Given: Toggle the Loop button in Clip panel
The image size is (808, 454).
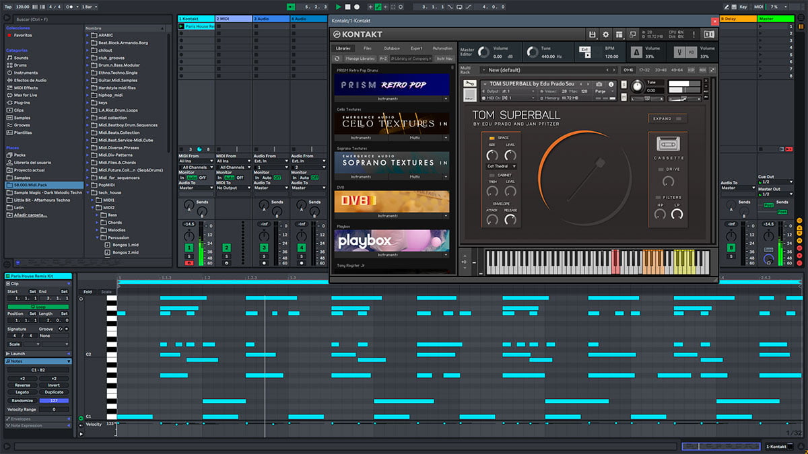Looking at the screenshot, I should (x=37, y=307).
